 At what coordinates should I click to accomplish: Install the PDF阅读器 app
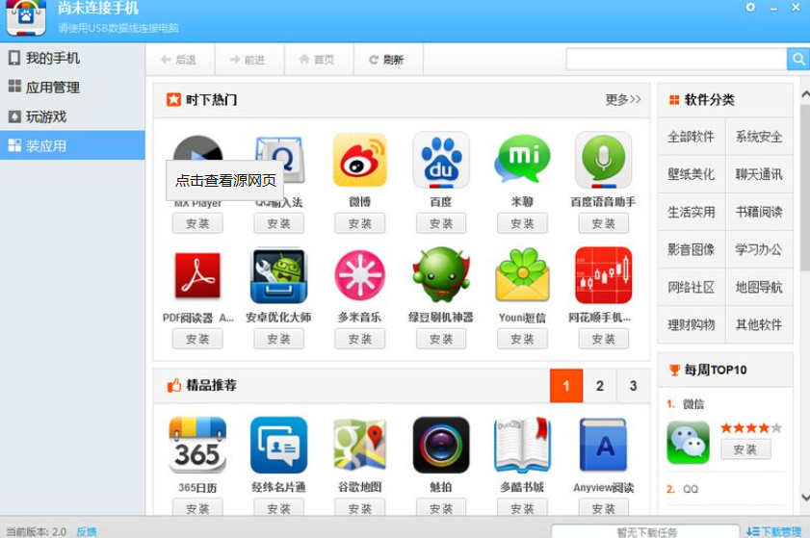[x=197, y=339]
